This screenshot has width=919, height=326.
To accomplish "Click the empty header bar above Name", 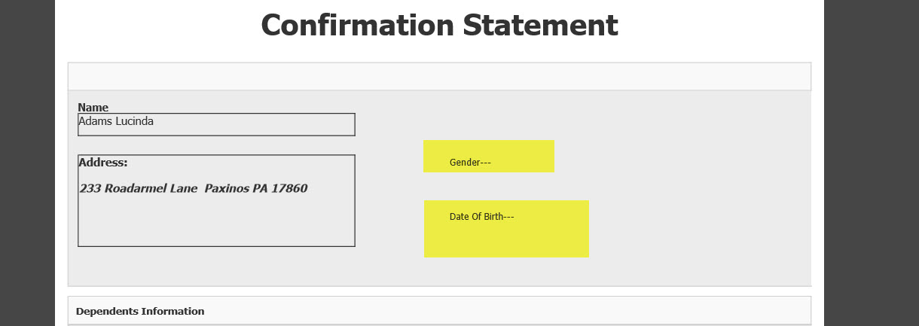I will click(x=439, y=76).
